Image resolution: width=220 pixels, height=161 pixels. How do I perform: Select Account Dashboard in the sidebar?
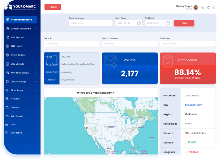20,20
